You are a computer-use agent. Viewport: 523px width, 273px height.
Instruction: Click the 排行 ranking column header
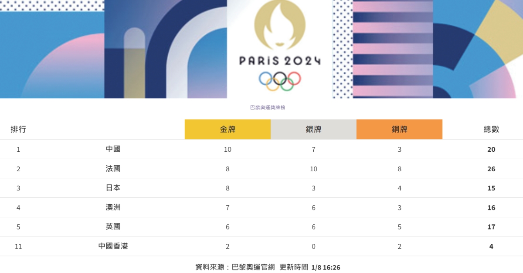pos(18,129)
